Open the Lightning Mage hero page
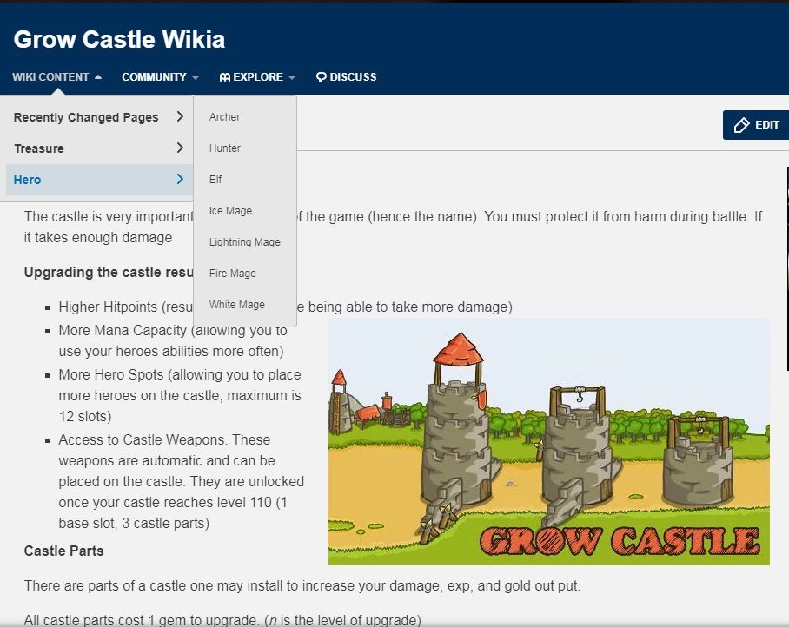The height and width of the screenshot is (627, 789). point(244,241)
